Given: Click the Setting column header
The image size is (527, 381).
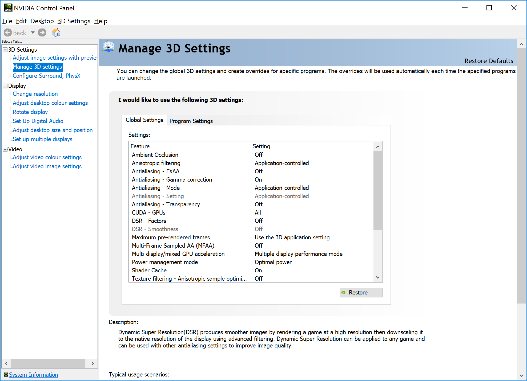Looking at the screenshot, I should pyautogui.click(x=312, y=146).
